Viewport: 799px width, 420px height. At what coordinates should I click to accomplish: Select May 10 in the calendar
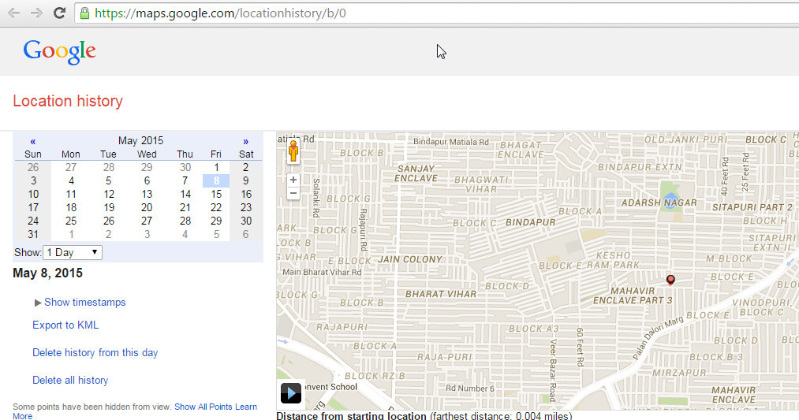33,194
